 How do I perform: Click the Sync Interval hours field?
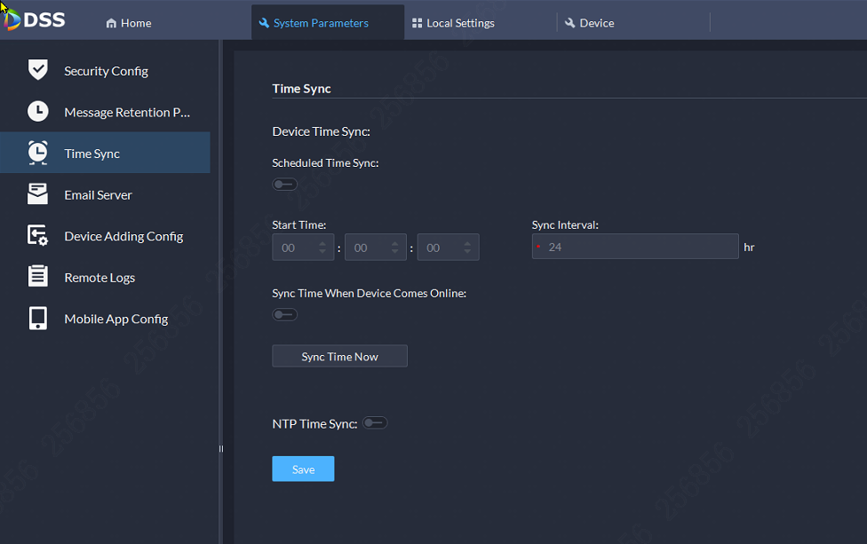point(635,247)
